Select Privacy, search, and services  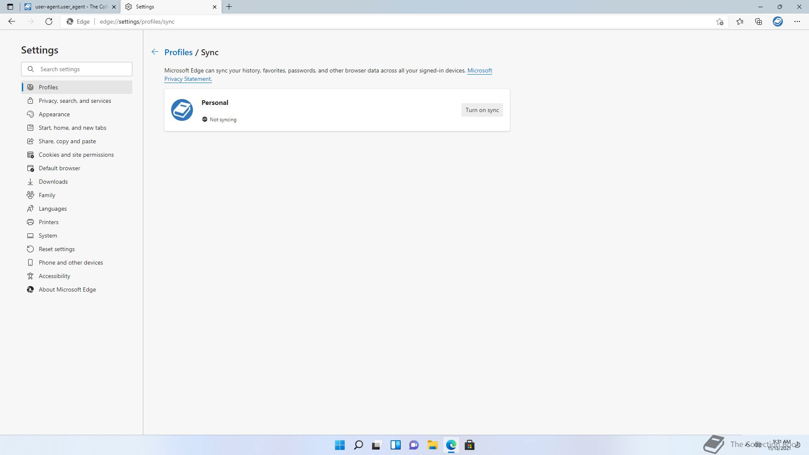pyautogui.click(x=75, y=101)
